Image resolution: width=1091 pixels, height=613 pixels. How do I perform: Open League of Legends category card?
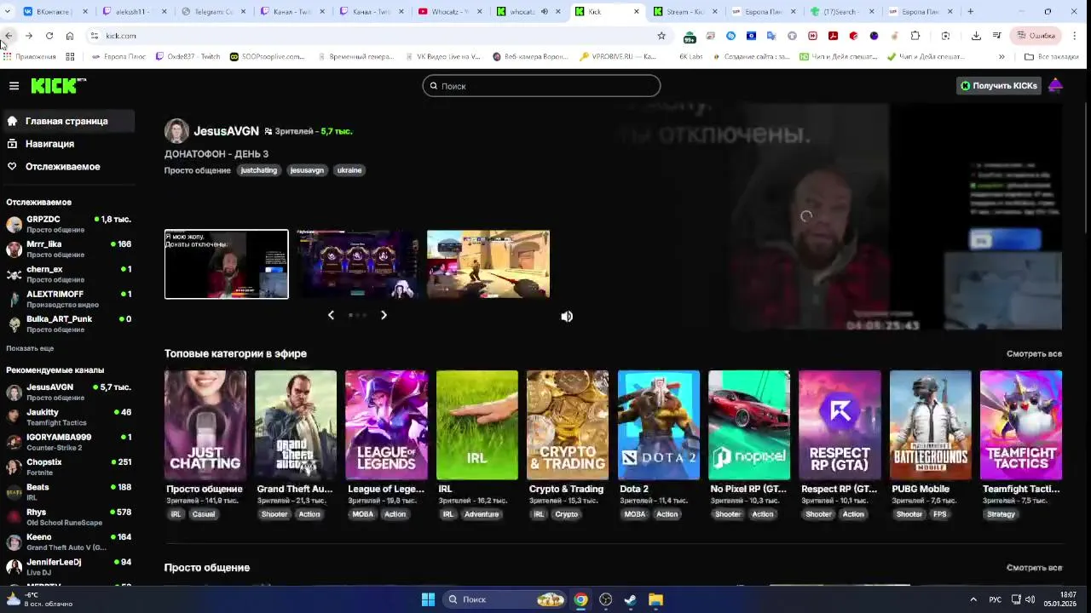click(x=386, y=425)
